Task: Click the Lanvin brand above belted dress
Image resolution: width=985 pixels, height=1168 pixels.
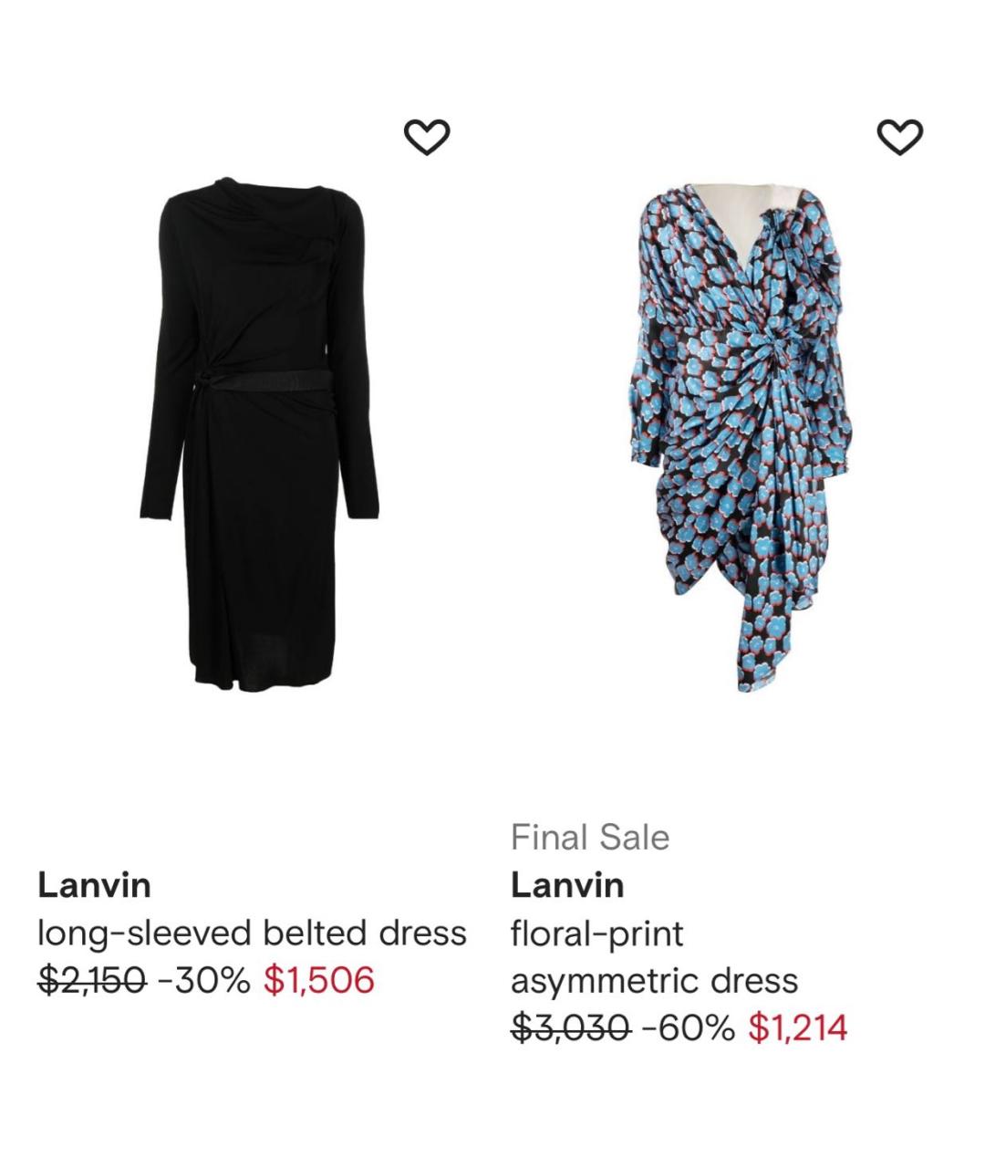Action: 94,885
